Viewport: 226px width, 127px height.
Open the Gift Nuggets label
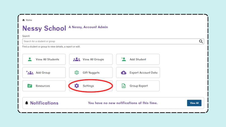91,73
